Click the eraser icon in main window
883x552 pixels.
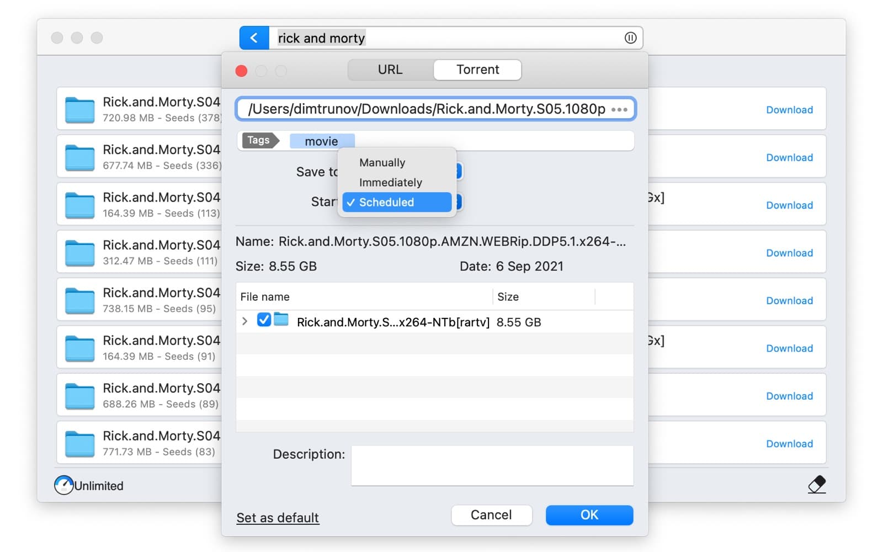click(817, 485)
